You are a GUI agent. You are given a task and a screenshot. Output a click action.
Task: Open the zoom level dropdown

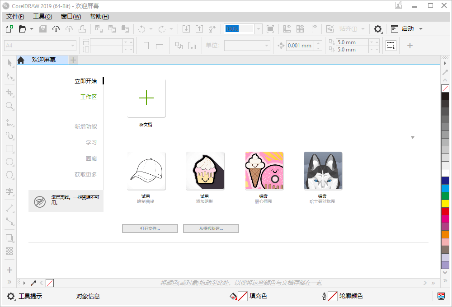[x=258, y=28]
